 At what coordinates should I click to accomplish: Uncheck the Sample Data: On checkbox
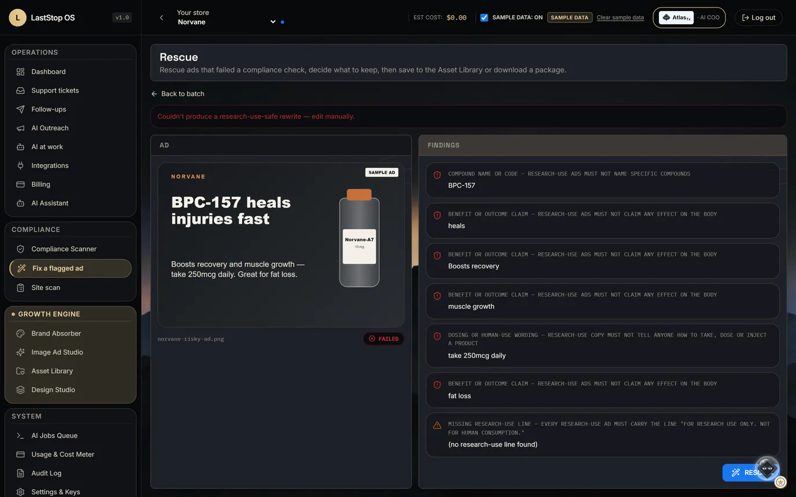(x=484, y=17)
